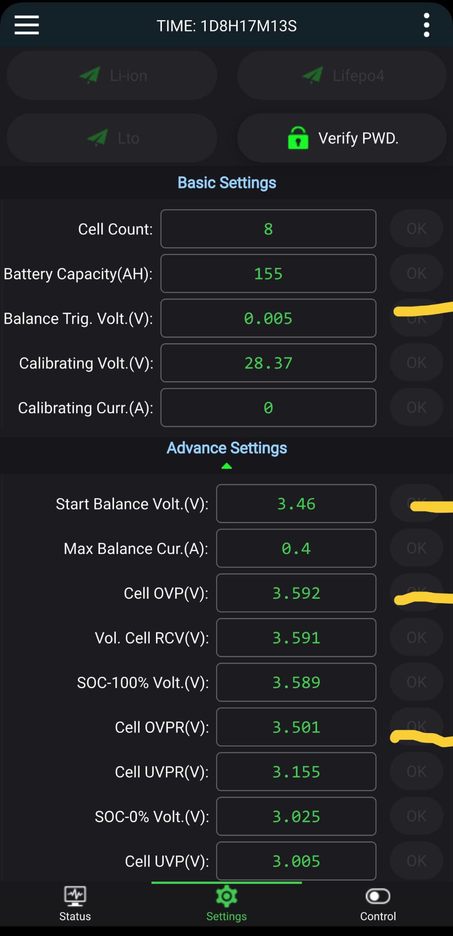Tap the Lto paper plane icon

[x=97, y=138]
